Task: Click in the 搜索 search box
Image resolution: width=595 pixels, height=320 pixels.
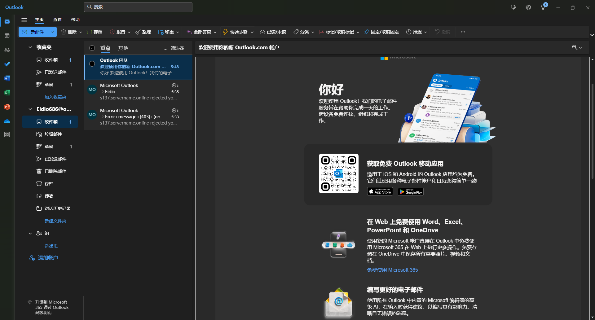Action: pyautogui.click(x=138, y=7)
